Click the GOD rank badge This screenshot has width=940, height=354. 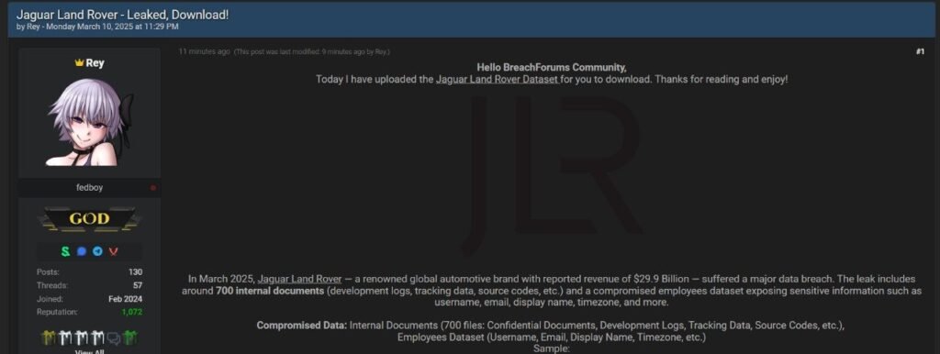tap(89, 219)
